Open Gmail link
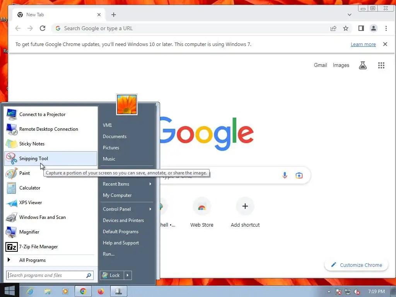The height and width of the screenshot is (297, 396). point(320,65)
